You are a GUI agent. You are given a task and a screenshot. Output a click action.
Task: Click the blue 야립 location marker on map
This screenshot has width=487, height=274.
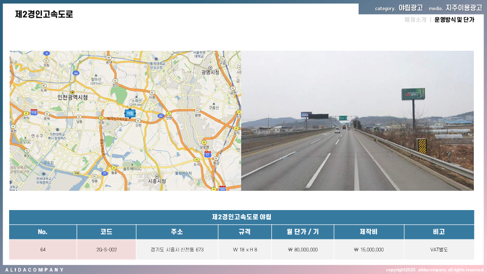pyautogui.click(x=130, y=113)
